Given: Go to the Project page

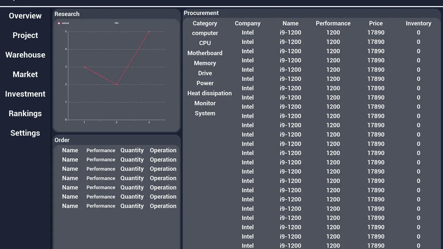Looking at the screenshot, I should (25, 35).
